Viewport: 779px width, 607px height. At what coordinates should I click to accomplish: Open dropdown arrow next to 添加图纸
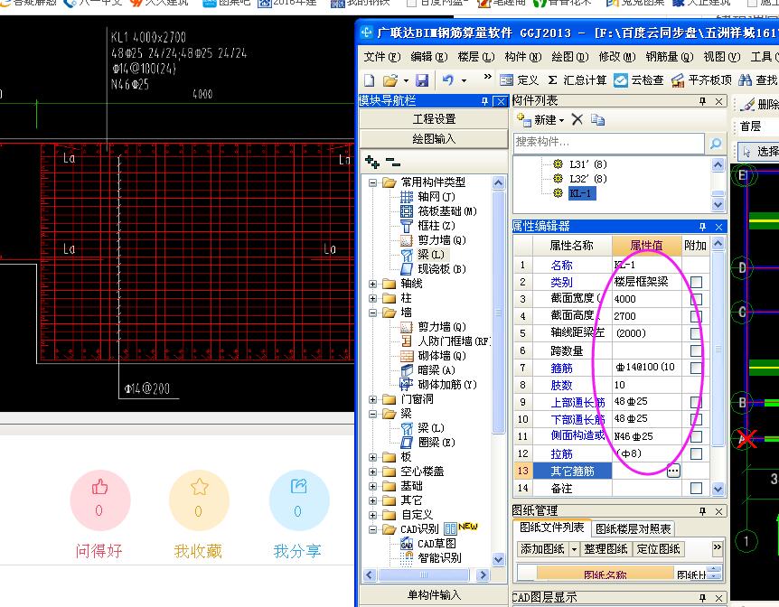coord(575,549)
